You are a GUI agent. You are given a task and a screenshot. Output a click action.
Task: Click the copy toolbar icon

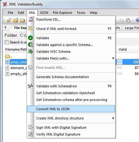(x=121, y=20)
